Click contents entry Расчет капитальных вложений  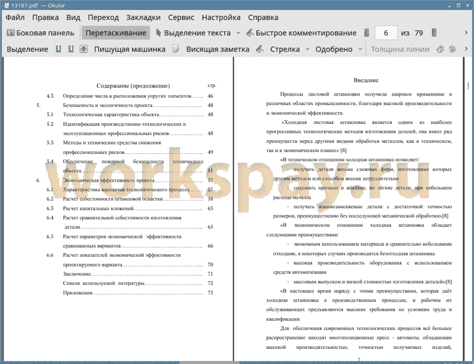(x=98, y=208)
